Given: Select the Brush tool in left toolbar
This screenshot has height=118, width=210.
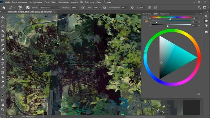Looking at the screenshot, I should (x=3, y=54).
